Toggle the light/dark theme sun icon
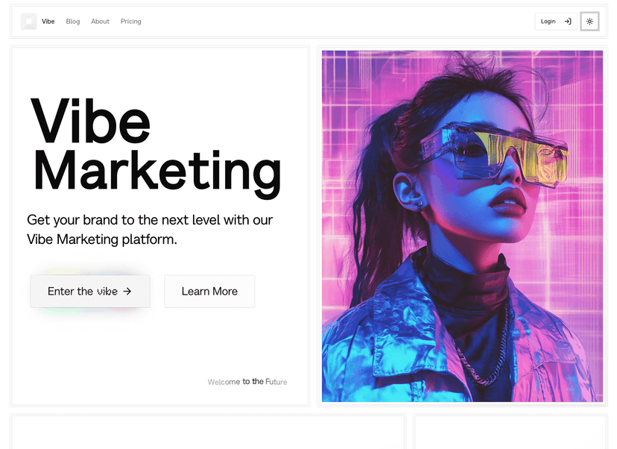617x449 pixels. (589, 22)
